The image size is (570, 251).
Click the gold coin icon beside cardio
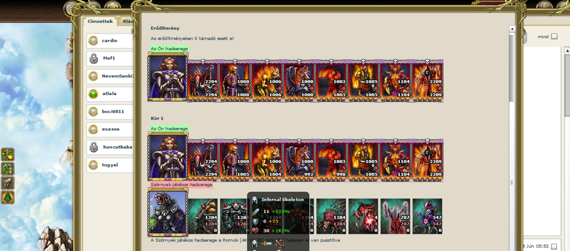93,41
